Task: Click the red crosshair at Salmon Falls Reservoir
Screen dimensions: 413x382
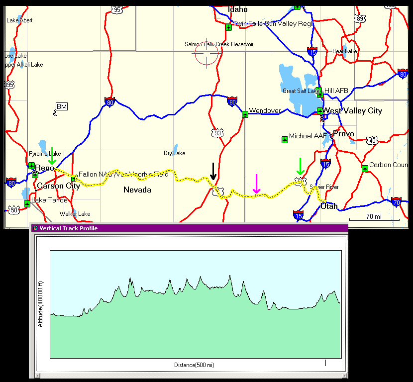Action: [x=206, y=54]
